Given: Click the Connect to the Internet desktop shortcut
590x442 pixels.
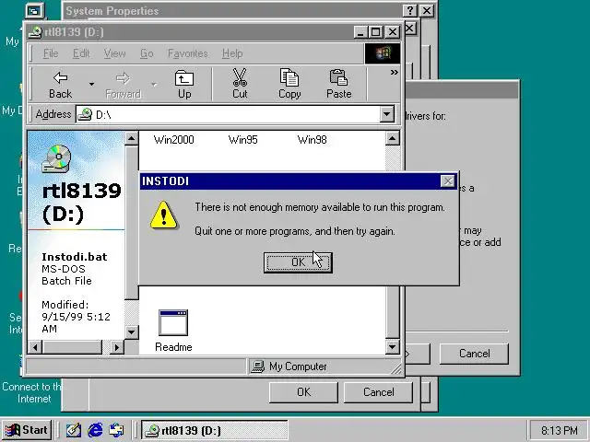Looking at the screenshot, I should (x=31, y=393).
